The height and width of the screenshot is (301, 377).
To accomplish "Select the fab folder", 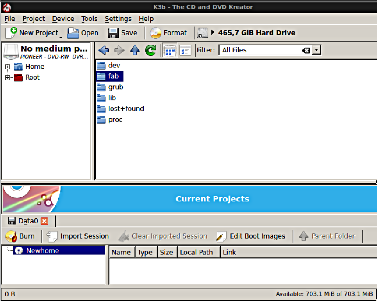I will 109,76.
